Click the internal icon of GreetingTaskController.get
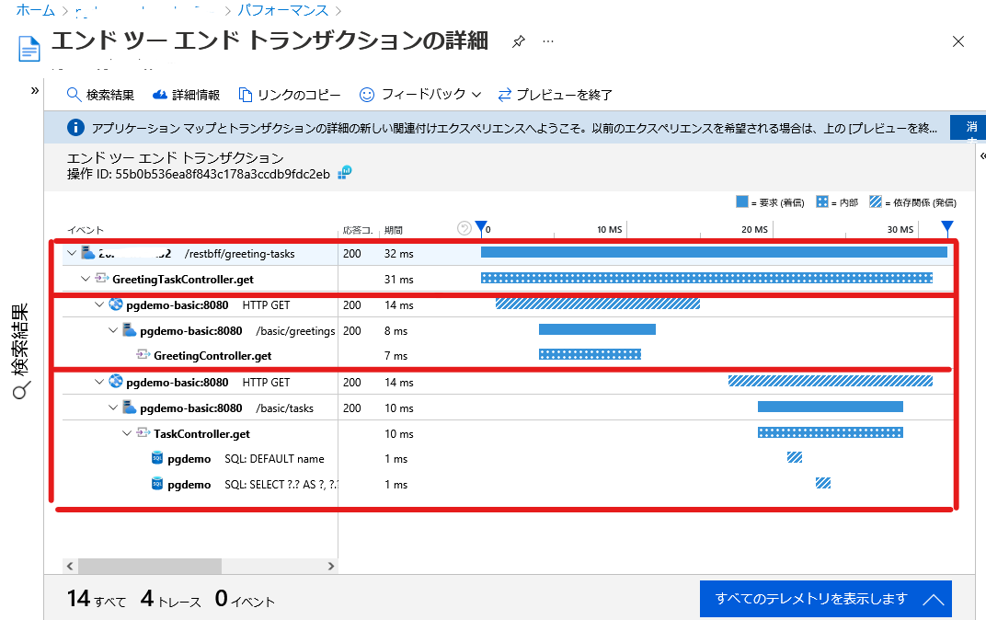The image size is (986, 620). [102, 278]
